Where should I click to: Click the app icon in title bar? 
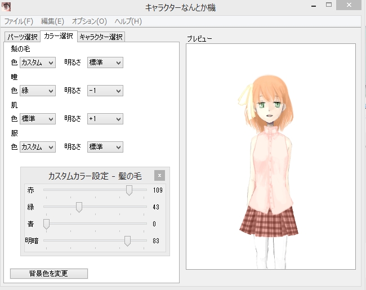[x=7, y=8]
